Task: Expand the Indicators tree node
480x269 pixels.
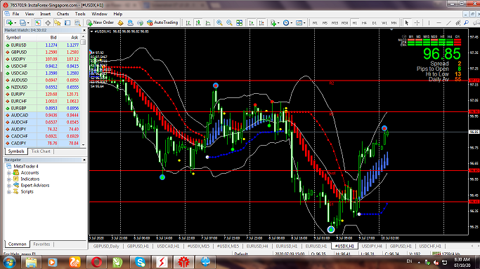Action: [9, 179]
